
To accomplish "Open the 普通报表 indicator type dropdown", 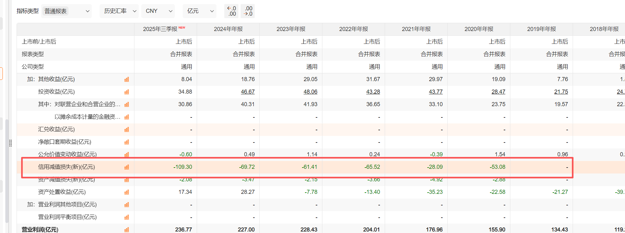I will click(x=66, y=11).
